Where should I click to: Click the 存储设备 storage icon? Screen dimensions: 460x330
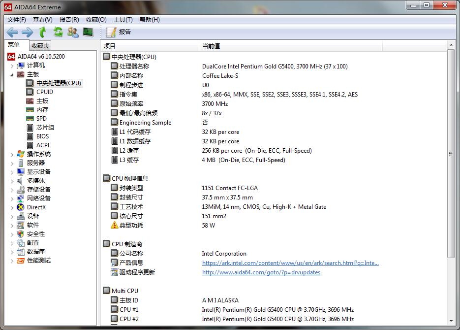point(21,190)
